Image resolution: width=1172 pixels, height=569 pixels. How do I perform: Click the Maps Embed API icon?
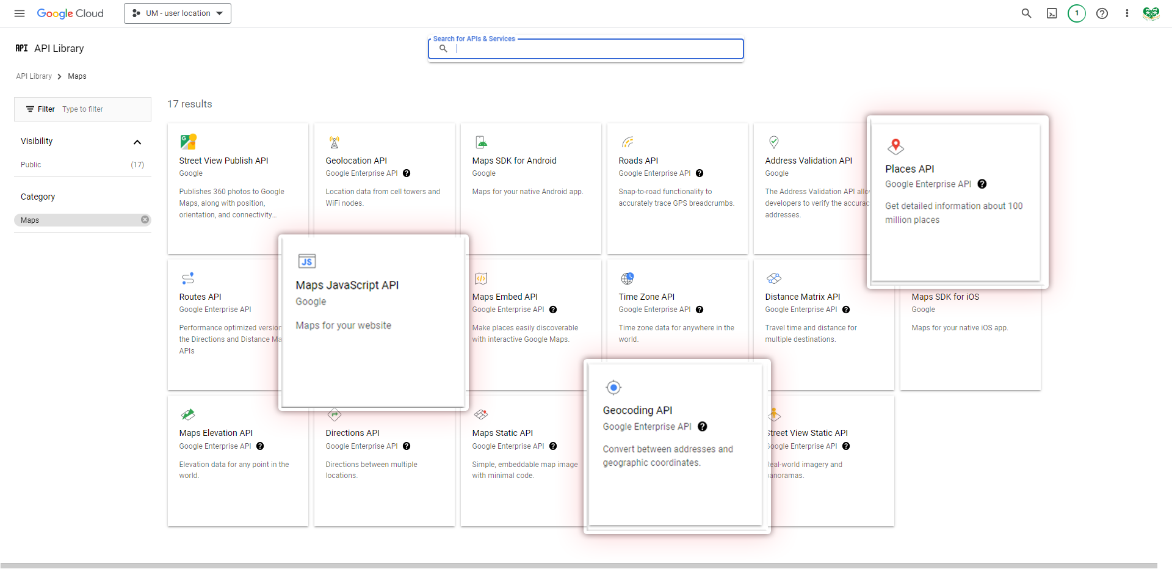click(x=481, y=278)
